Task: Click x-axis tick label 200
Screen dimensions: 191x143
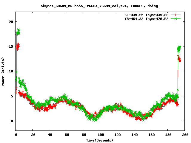Action: coord(185,135)
